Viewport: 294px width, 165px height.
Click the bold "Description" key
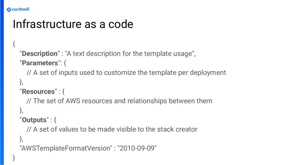40,54
